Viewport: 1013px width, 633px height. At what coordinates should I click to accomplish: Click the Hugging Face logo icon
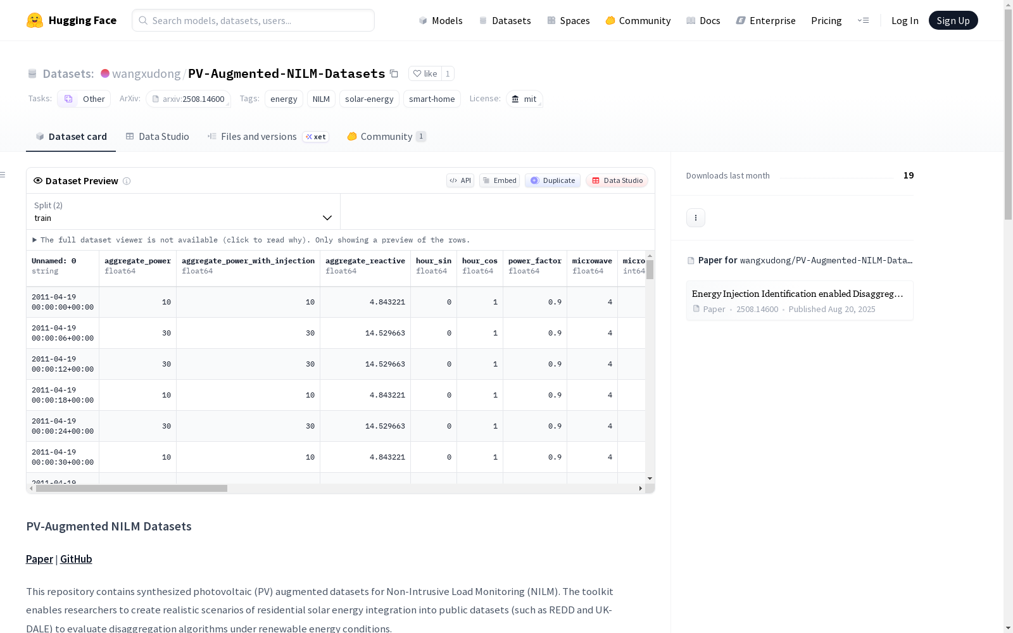pyautogui.click(x=35, y=20)
